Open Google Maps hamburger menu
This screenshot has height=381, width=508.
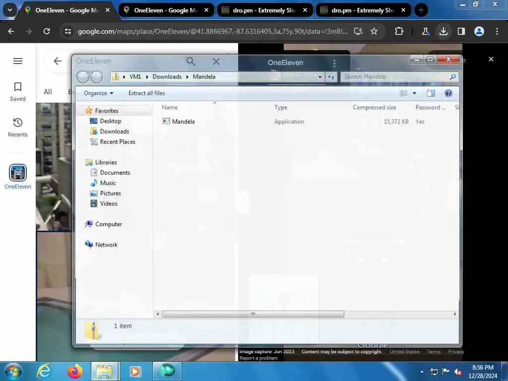[x=18, y=61]
